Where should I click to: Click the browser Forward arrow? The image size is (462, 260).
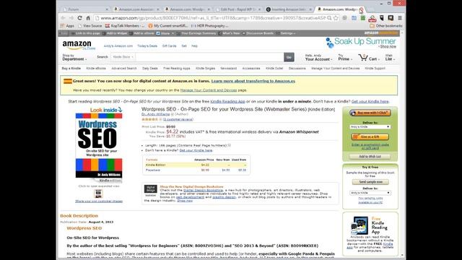[71, 18]
